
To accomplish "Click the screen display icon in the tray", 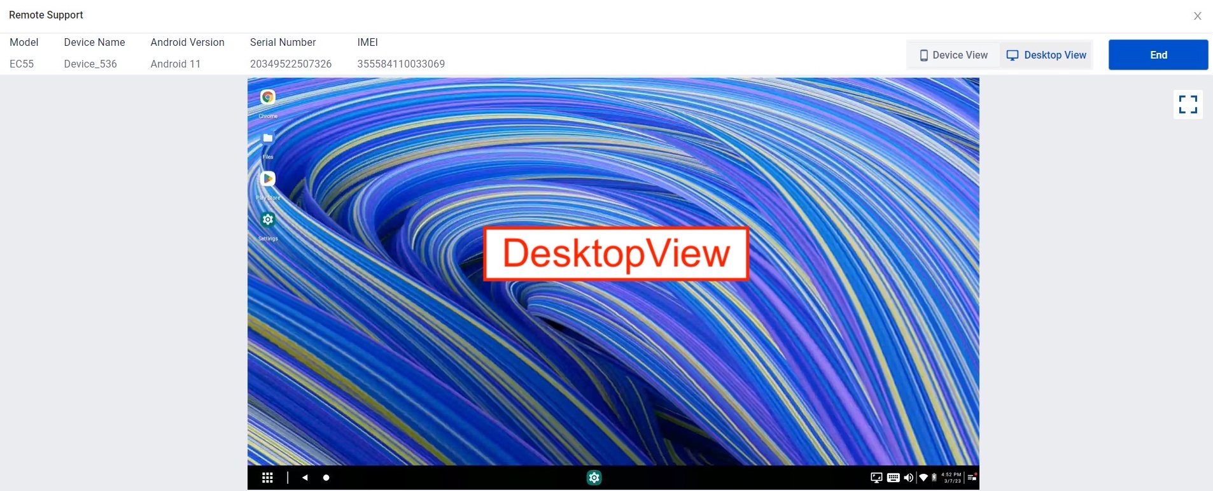I will 876,478.
